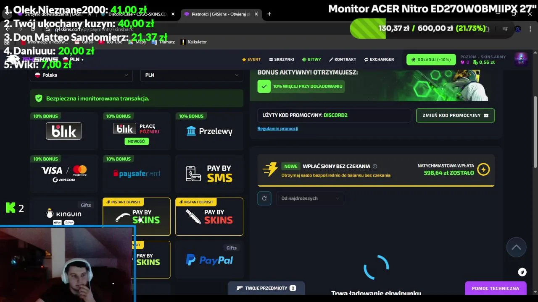The height and width of the screenshot is (302, 538).
Task: Select paysafecard payment method
Action: (137, 174)
